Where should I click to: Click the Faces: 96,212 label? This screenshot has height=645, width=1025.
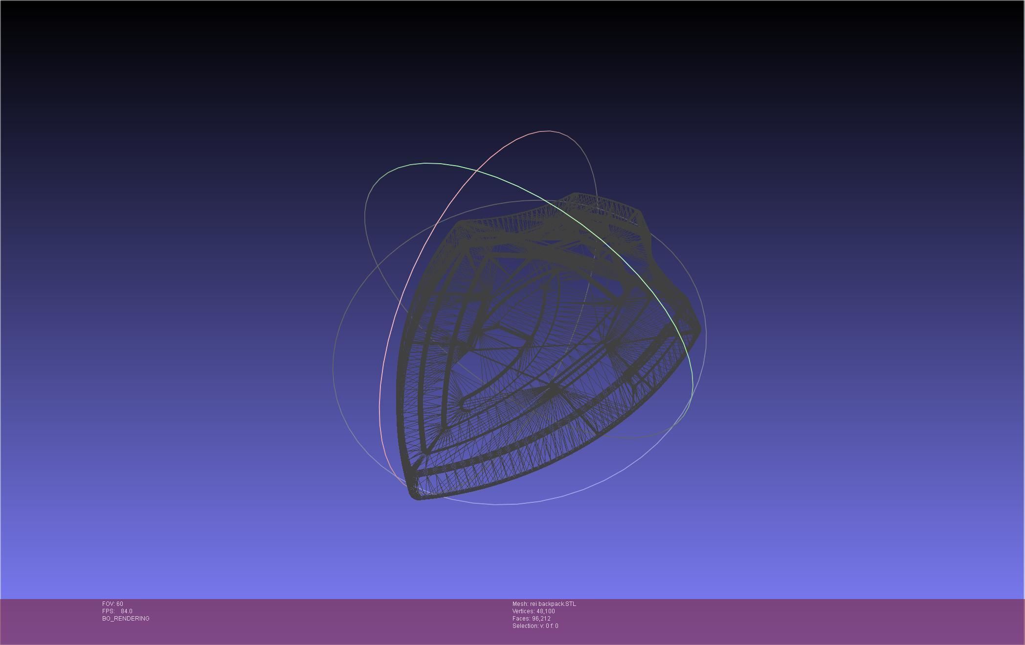[531, 619]
